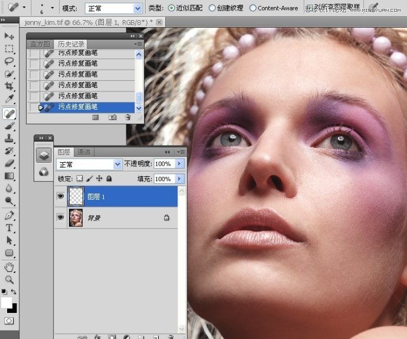The height and width of the screenshot is (339, 407).
Task: Choose the Content-Aware radio option
Action: (253, 8)
